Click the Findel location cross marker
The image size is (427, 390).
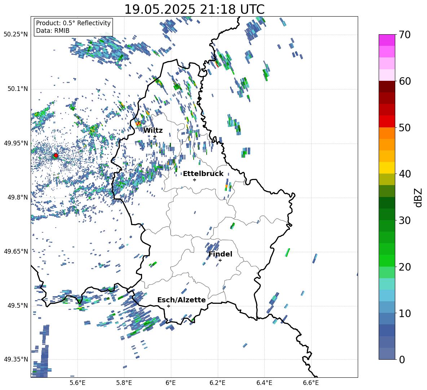220,260
